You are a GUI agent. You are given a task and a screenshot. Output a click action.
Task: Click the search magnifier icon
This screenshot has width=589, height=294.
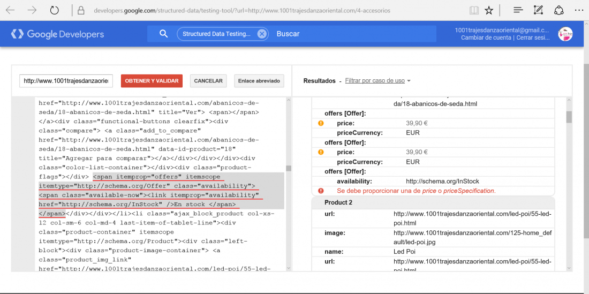point(163,34)
